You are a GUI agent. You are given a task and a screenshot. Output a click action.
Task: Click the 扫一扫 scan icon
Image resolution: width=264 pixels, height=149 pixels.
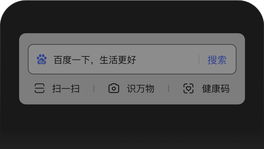[x=39, y=88]
